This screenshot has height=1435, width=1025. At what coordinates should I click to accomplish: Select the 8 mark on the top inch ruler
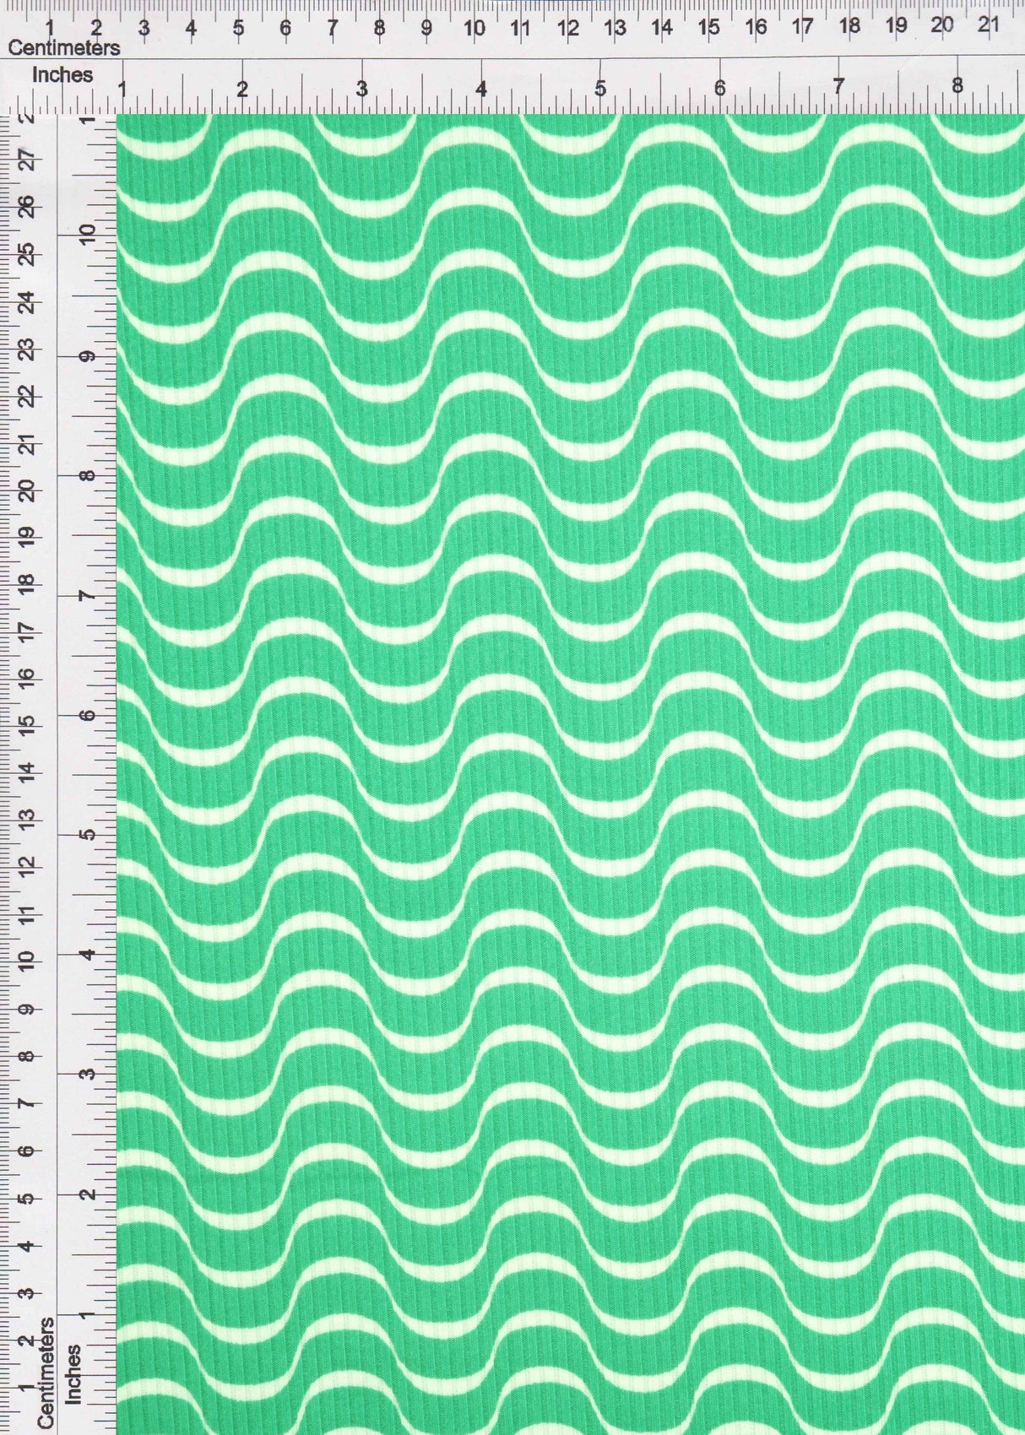coord(957,86)
